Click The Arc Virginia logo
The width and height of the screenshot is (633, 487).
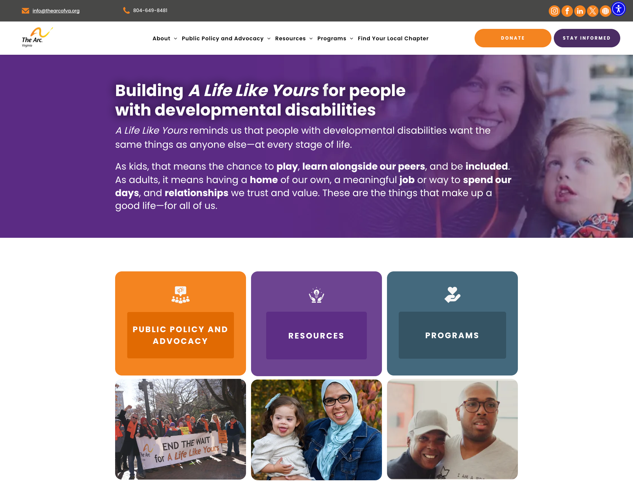point(37,37)
